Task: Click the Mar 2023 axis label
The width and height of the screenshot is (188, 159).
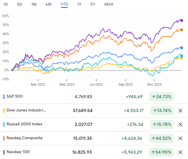Action: (x=38, y=85)
